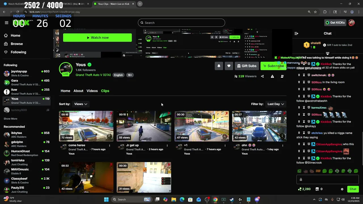Open the Steam icon in the taskbar

point(232,199)
